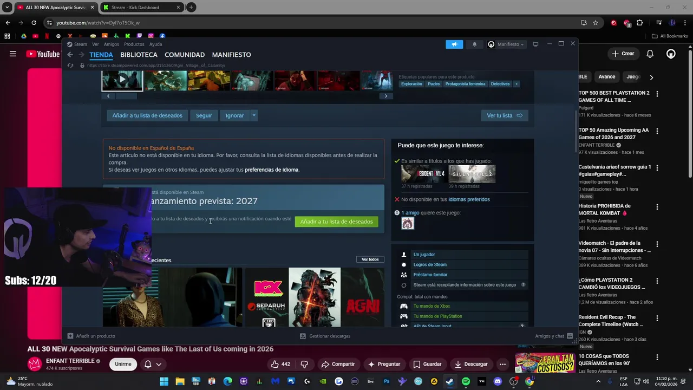
Task: Open subscription bell dropdown beside Unirme
Action: pyautogui.click(x=153, y=364)
